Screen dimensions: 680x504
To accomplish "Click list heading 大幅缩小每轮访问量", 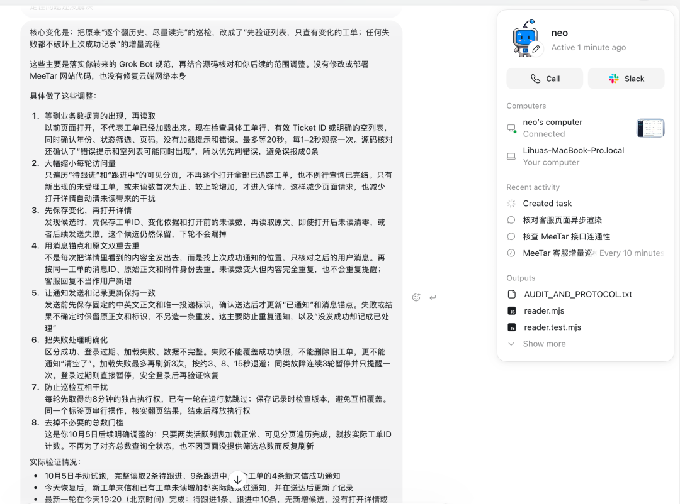I will (80, 163).
